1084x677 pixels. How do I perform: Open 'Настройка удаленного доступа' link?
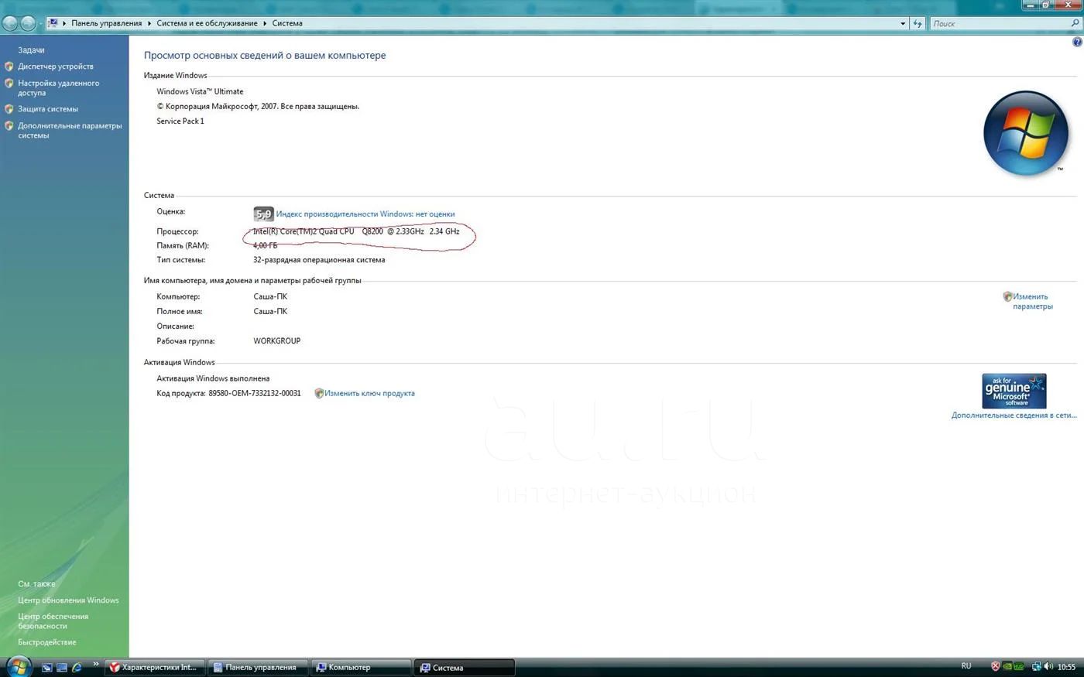pyautogui.click(x=59, y=87)
